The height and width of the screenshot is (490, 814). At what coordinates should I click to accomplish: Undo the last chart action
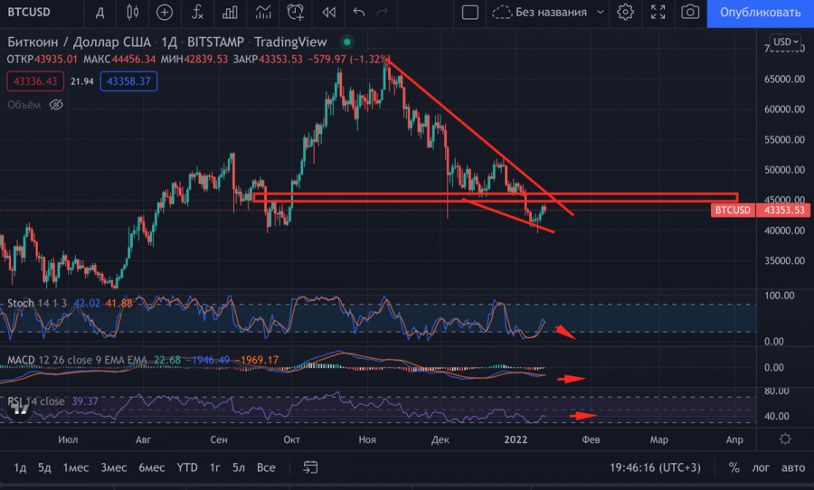[359, 12]
